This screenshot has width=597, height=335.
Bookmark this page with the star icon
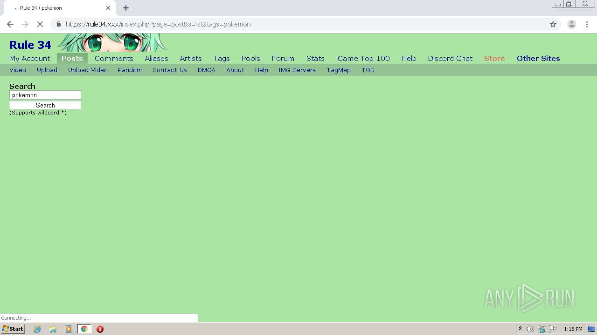point(553,24)
